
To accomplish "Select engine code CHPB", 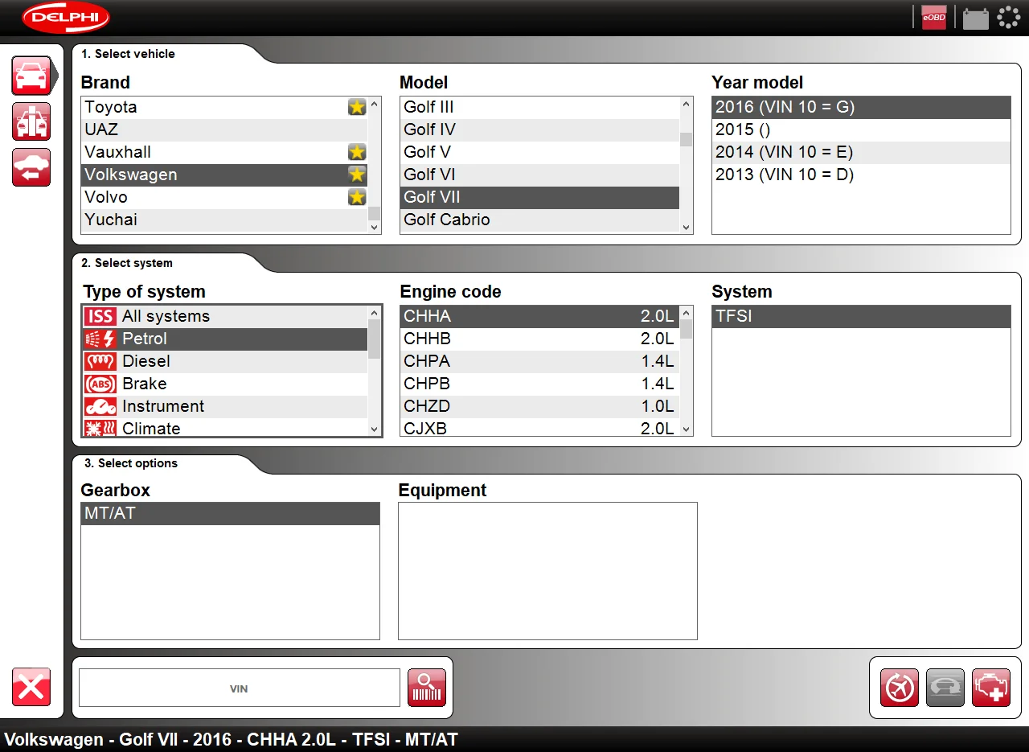I will click(539, 384).
